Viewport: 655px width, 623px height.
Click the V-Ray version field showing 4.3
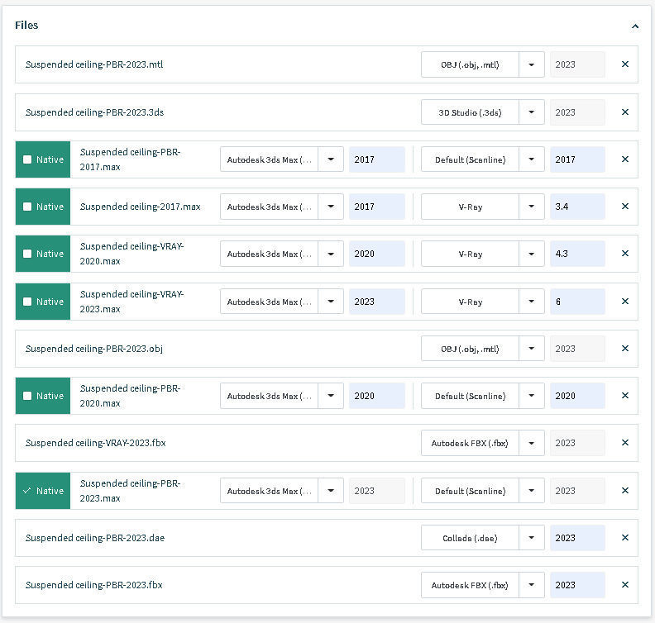tap(576, 254)
